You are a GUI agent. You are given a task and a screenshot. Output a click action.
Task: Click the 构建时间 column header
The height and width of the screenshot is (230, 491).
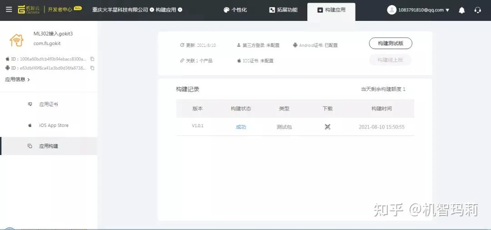(381, 109)
